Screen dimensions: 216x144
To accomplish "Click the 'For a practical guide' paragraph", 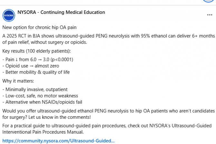I will click(x=107, y=129).
